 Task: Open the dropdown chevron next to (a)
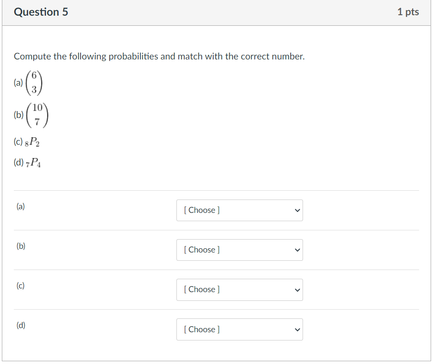point(297,210)
